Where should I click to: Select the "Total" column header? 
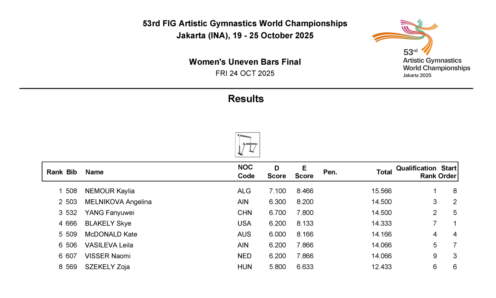(x=384, y=172)
